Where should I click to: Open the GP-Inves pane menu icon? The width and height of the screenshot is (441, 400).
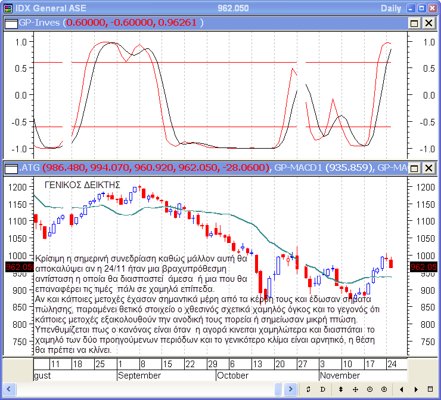[x=10, y=23]
